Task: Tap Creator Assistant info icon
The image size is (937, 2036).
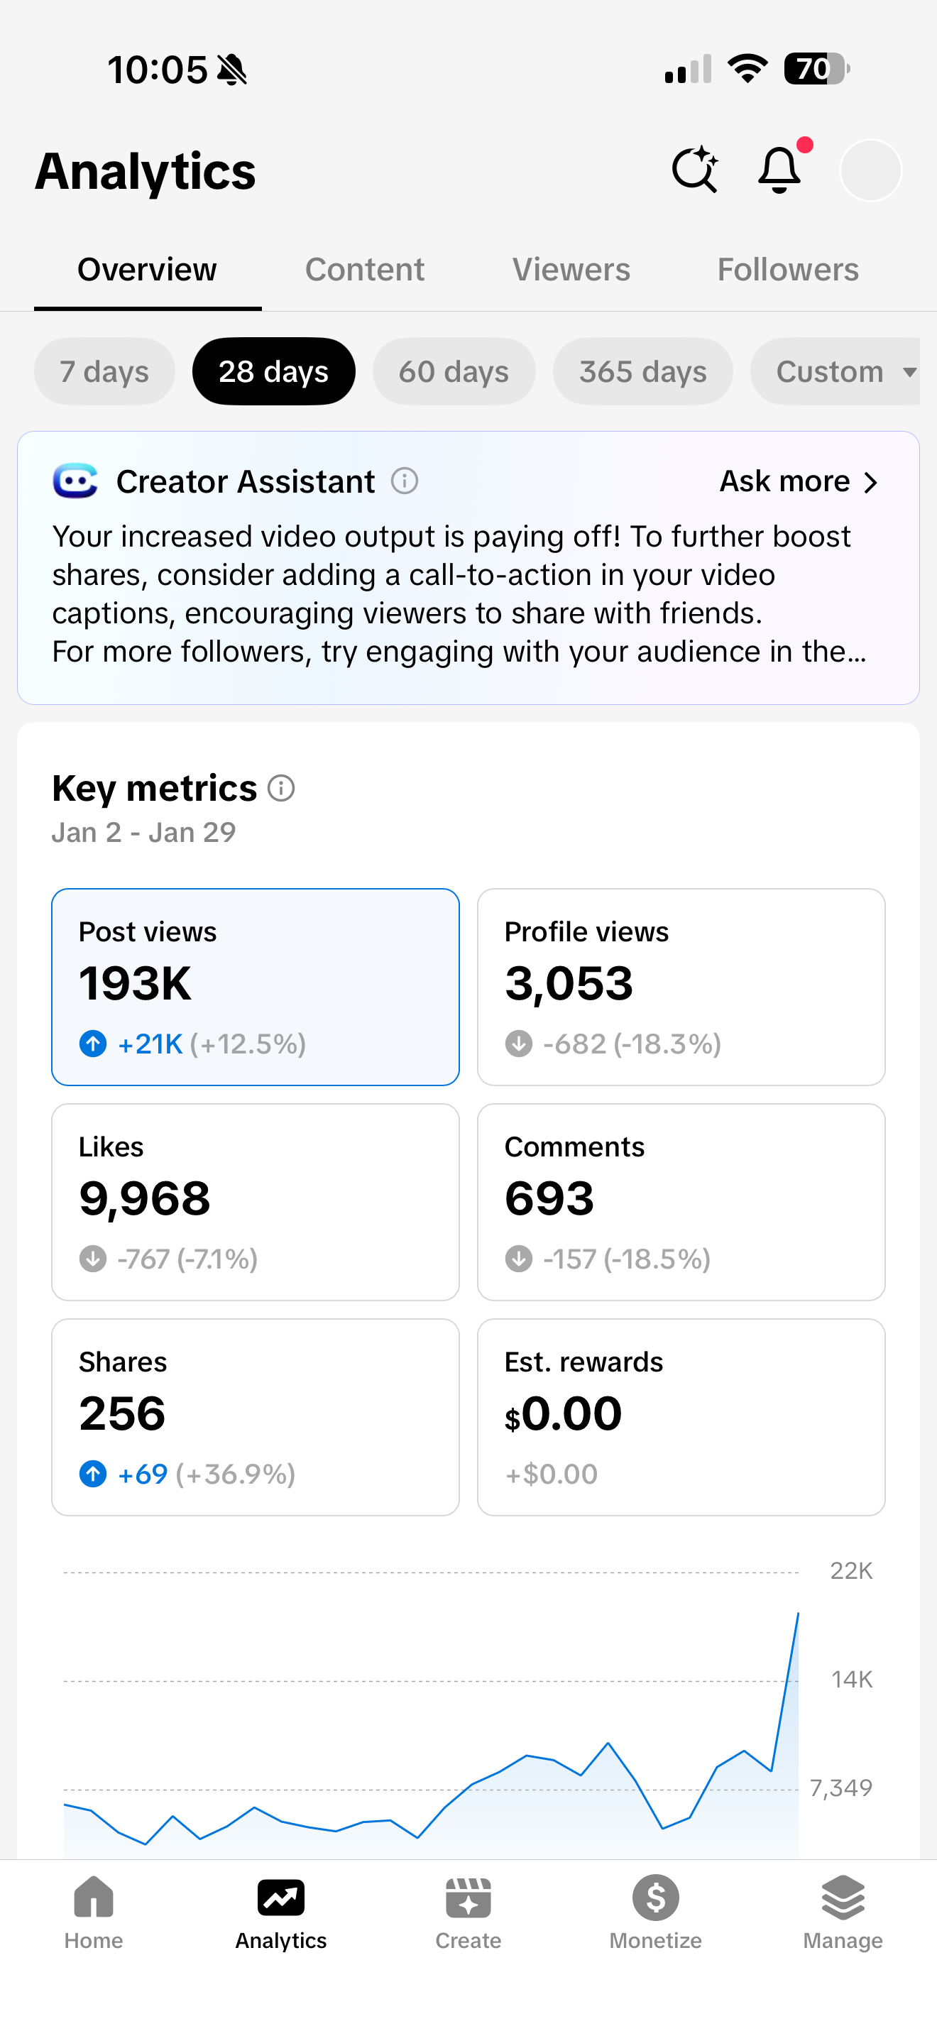Action: [405, 481]
